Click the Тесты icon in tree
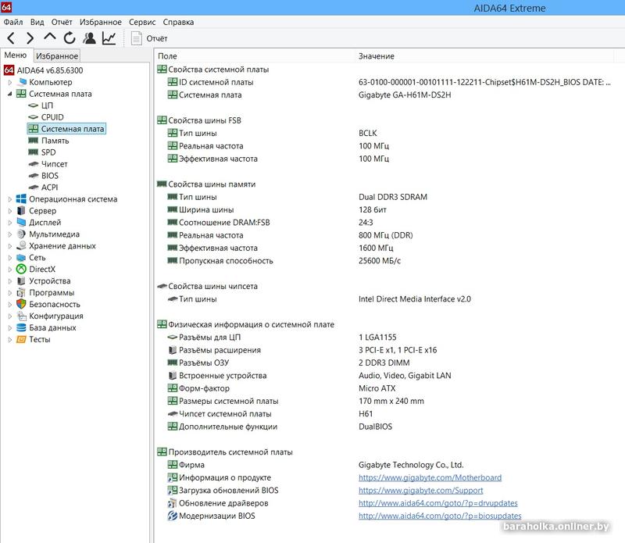This screenshot has width=625, height=543. point(21,339)
